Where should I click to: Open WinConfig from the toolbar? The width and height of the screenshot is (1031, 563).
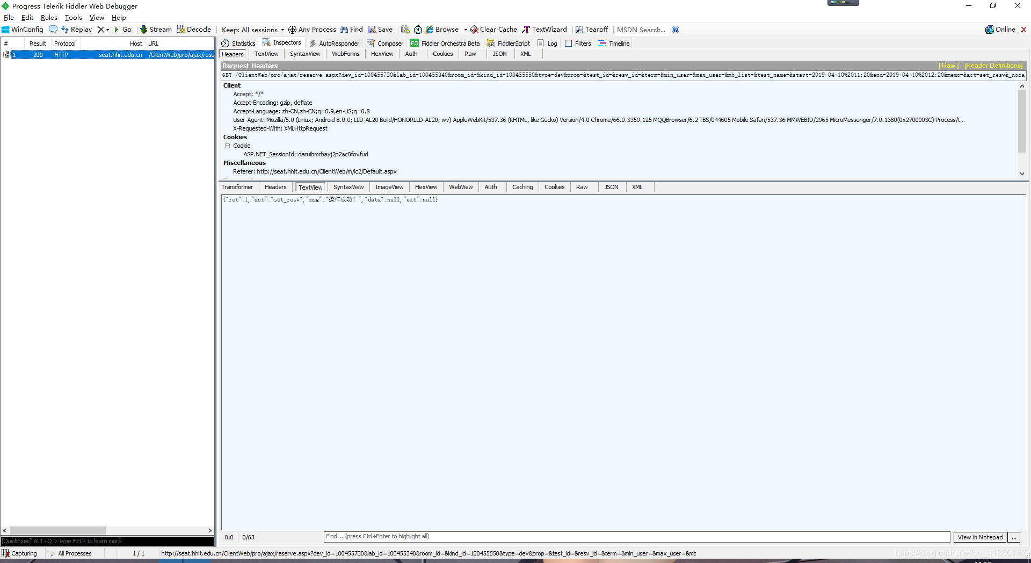[23, 30]
